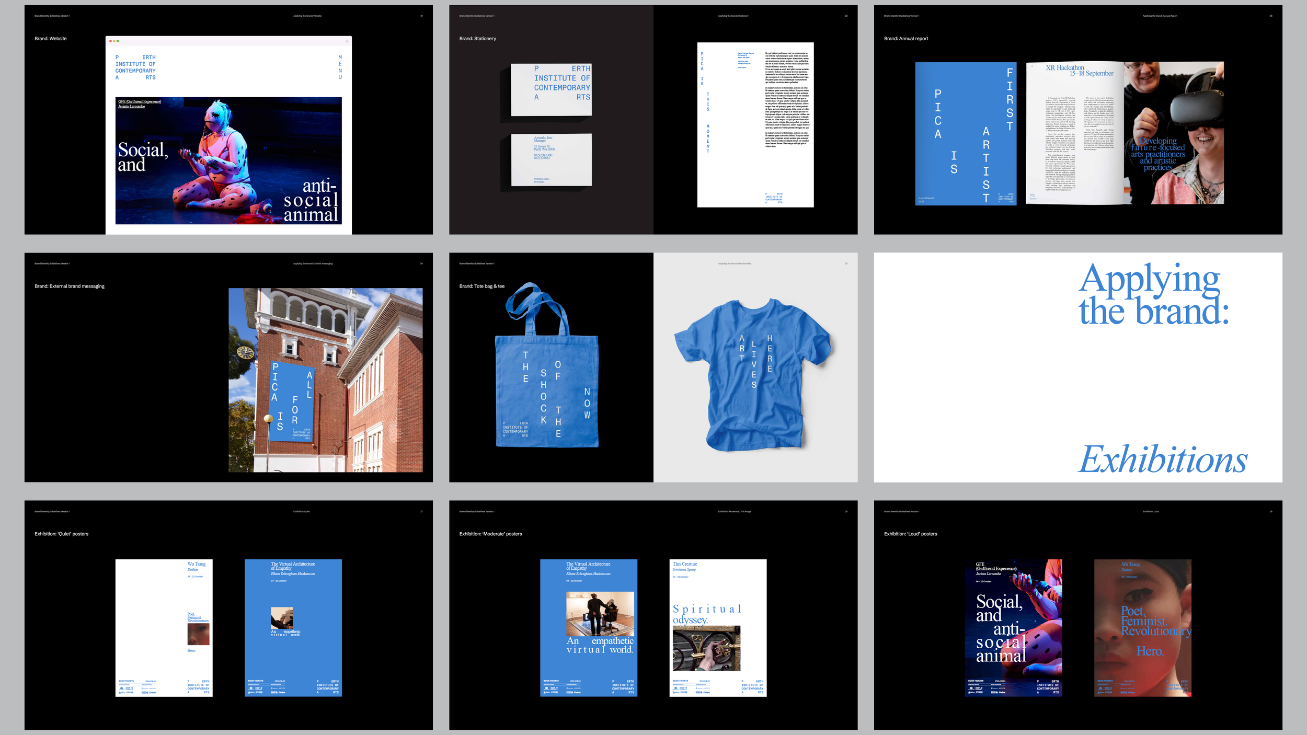The width and height of the screenshot is (1307, 735).
Task: Click the green zoom traffic light on the website mockup
Action: (x=118, y=41)
